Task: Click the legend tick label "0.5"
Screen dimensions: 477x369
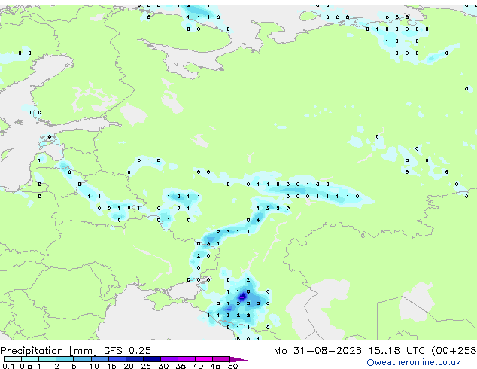Action: coord(26,366)
